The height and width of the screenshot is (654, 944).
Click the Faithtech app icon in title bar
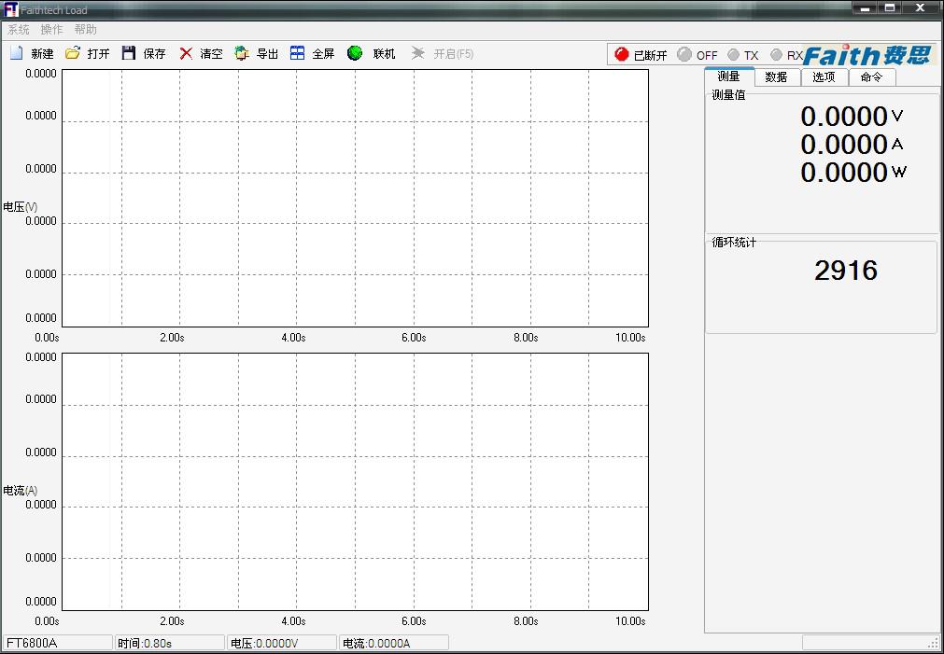click(11, 9)
